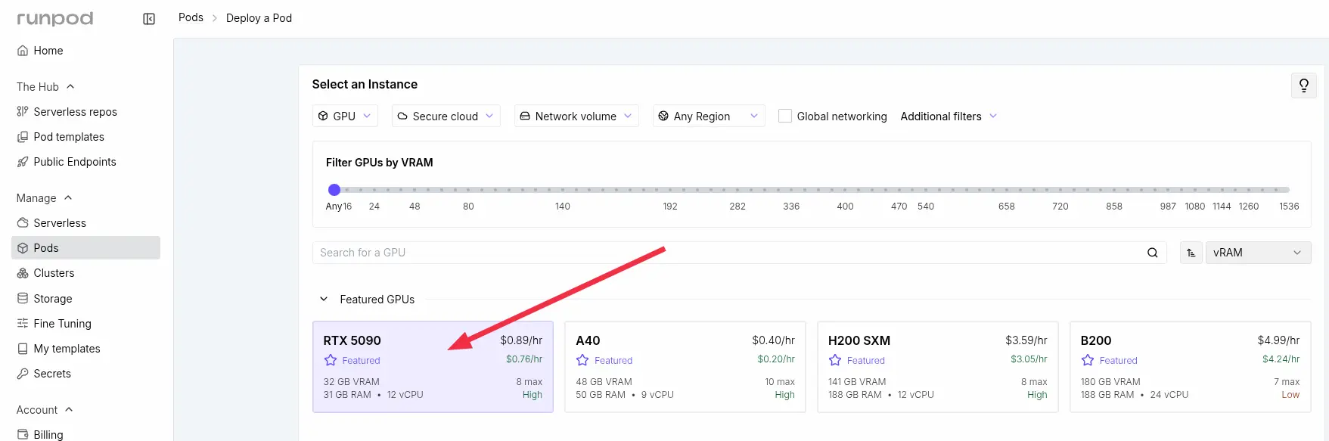The height and width of the screenshot is (441, 1329).
Task: Open the GPU type dropdown
Action: pyautogui.click(x=345, y=116)
